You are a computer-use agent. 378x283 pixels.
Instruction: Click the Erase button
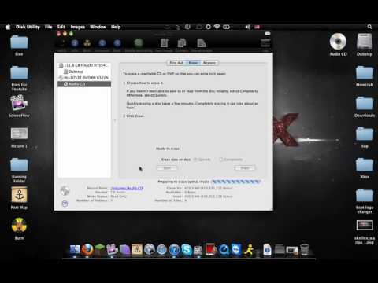coord(245,168)
